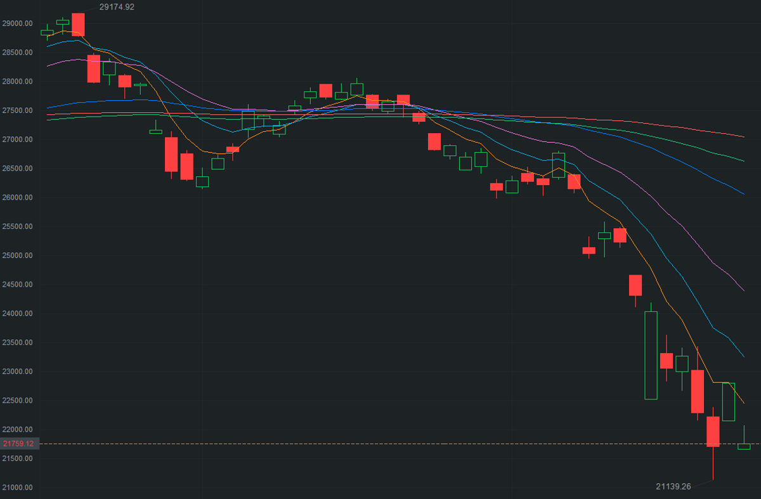Click the 27500.00 price axis label

tap(18, 110)
